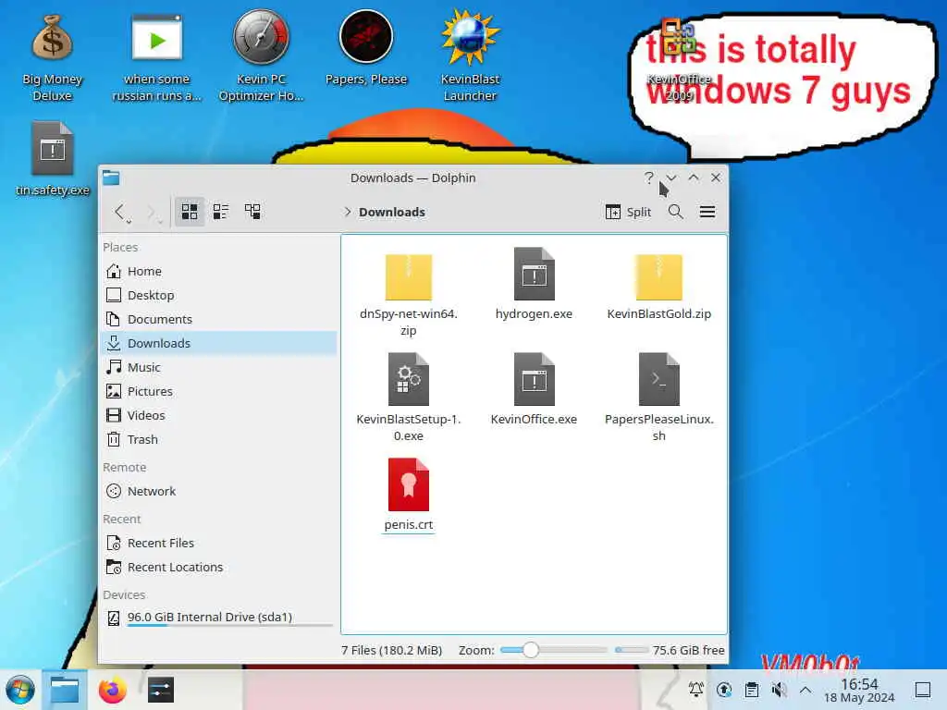Screen dimensions: 947x710
Task: Click the taskbar clock showing 16:54
Action: [x=859, y=690]
